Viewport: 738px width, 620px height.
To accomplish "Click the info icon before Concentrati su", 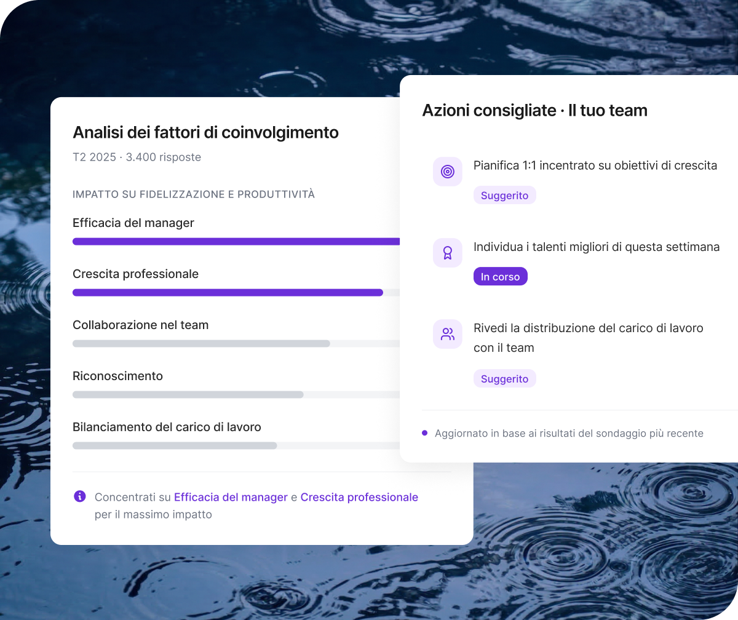I will click(x=80, y=496).
